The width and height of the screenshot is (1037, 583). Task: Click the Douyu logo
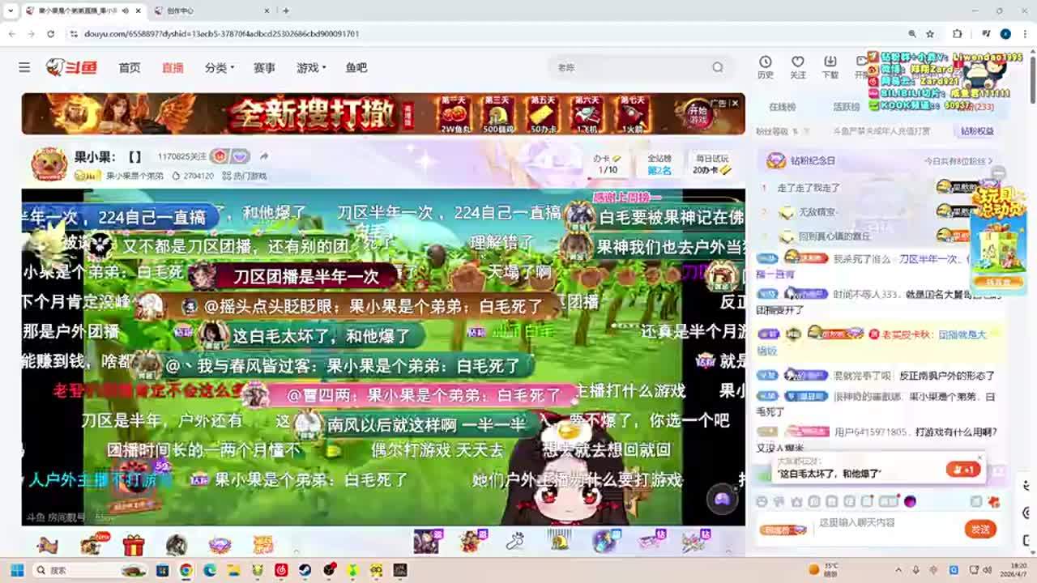(x=71, y=68)
